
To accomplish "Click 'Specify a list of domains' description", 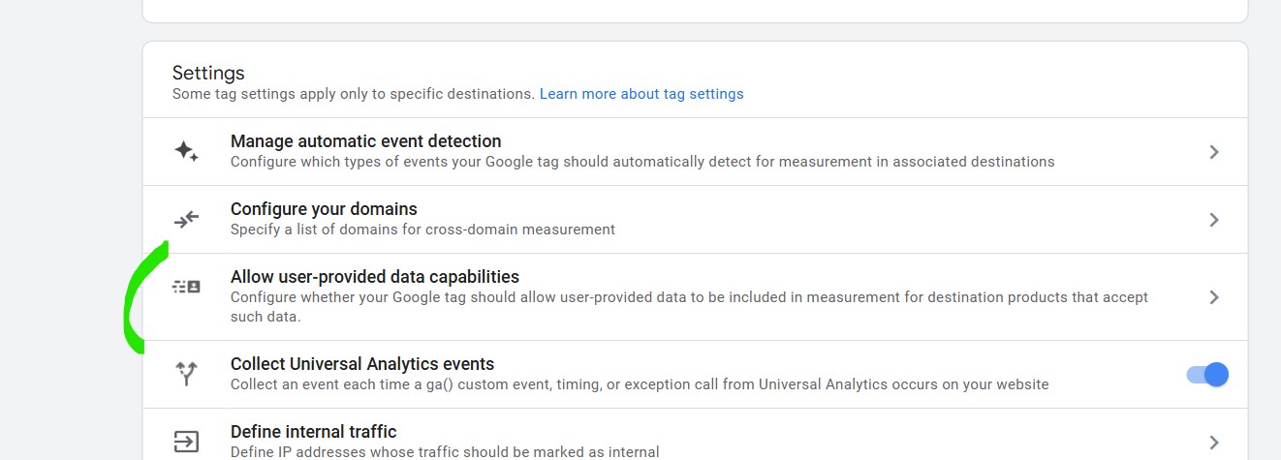I will (422, 230).
